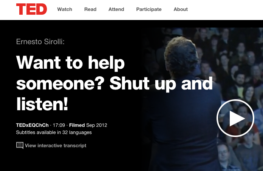Open the Read menu
Image resolution: width=263 pixels, height=171 pixels.
click(90, 9)
